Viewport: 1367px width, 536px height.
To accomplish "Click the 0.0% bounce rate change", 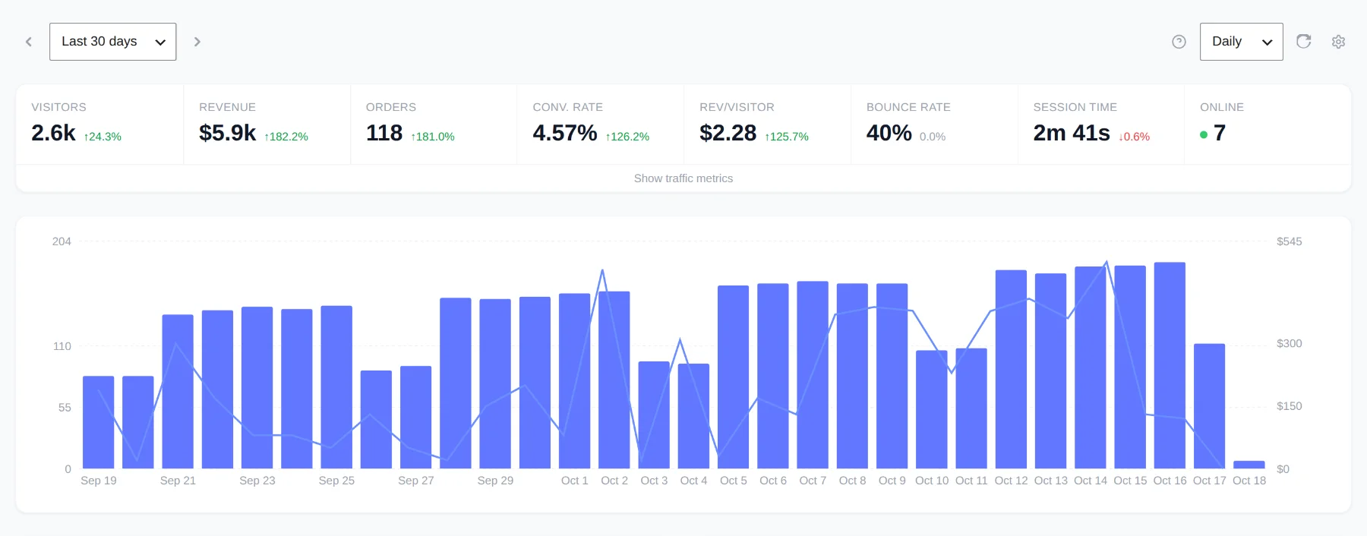I will pos(933,137).
